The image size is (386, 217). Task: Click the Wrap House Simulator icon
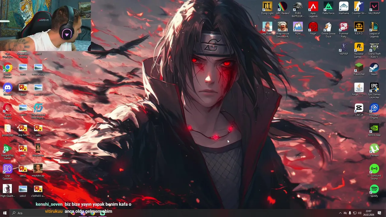tap(283, 30)
